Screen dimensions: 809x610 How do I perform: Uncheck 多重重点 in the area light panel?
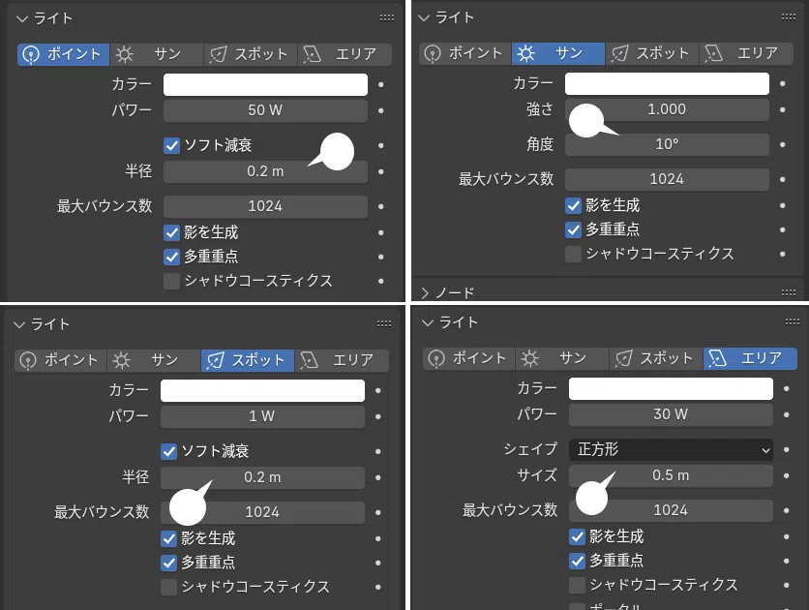(578, 561)
